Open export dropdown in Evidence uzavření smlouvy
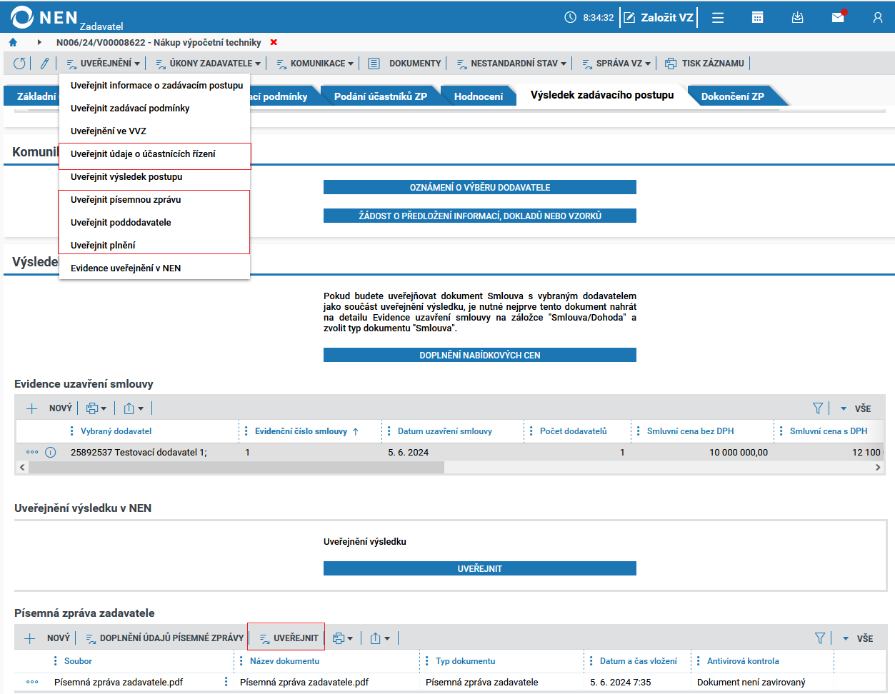This screenshot has height=694, width=895. point(134,408)
